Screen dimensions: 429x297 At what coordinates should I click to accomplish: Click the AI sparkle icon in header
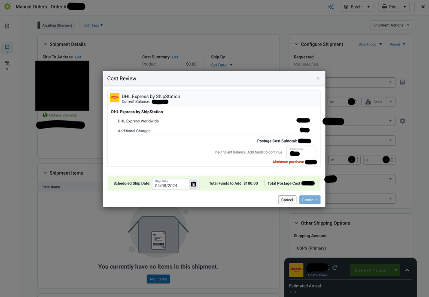[x=331, y=7]
